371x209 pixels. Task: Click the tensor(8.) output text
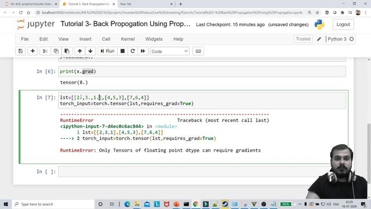click(x=74, y=82)
